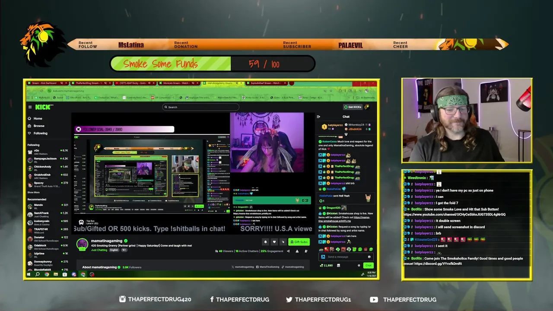This screenshot has width=553, height=311.
Task: Switch to ThaPerfectDrug Stream browser tab
Action: pyautogui.click(x=91, y=83)
